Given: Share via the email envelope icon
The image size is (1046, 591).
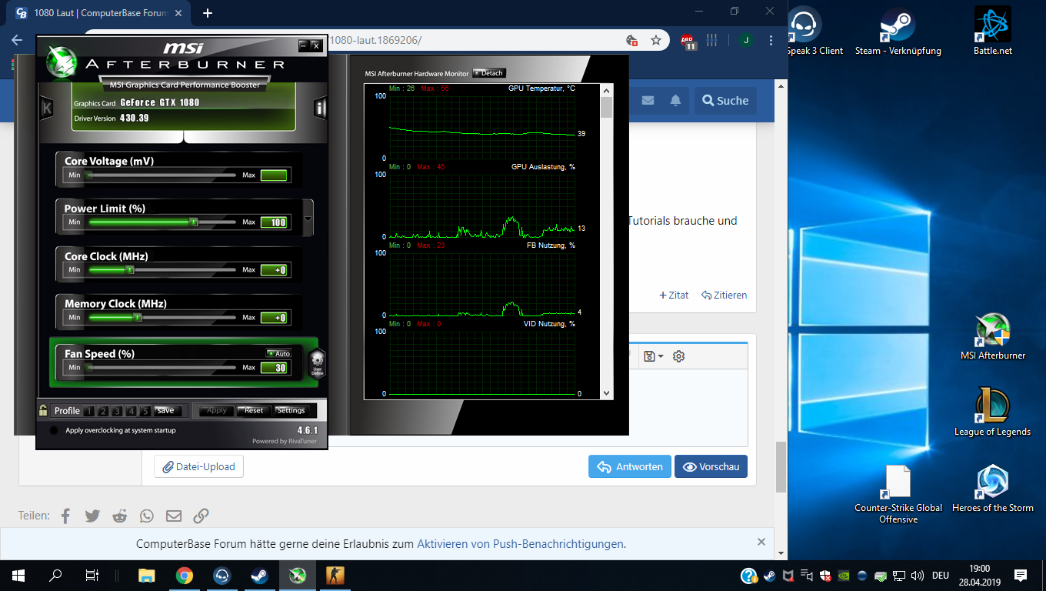Looking at the screenshot, I should pos(174,516).
